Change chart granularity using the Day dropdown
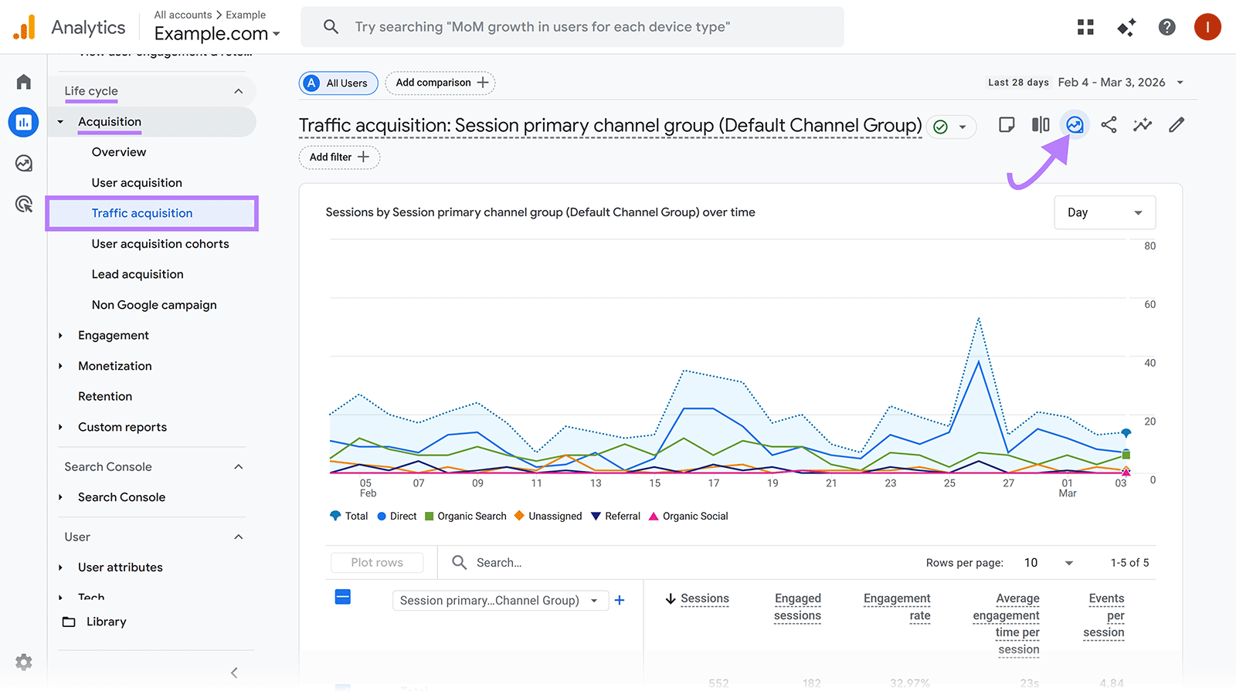 [x=1104, y=212]
